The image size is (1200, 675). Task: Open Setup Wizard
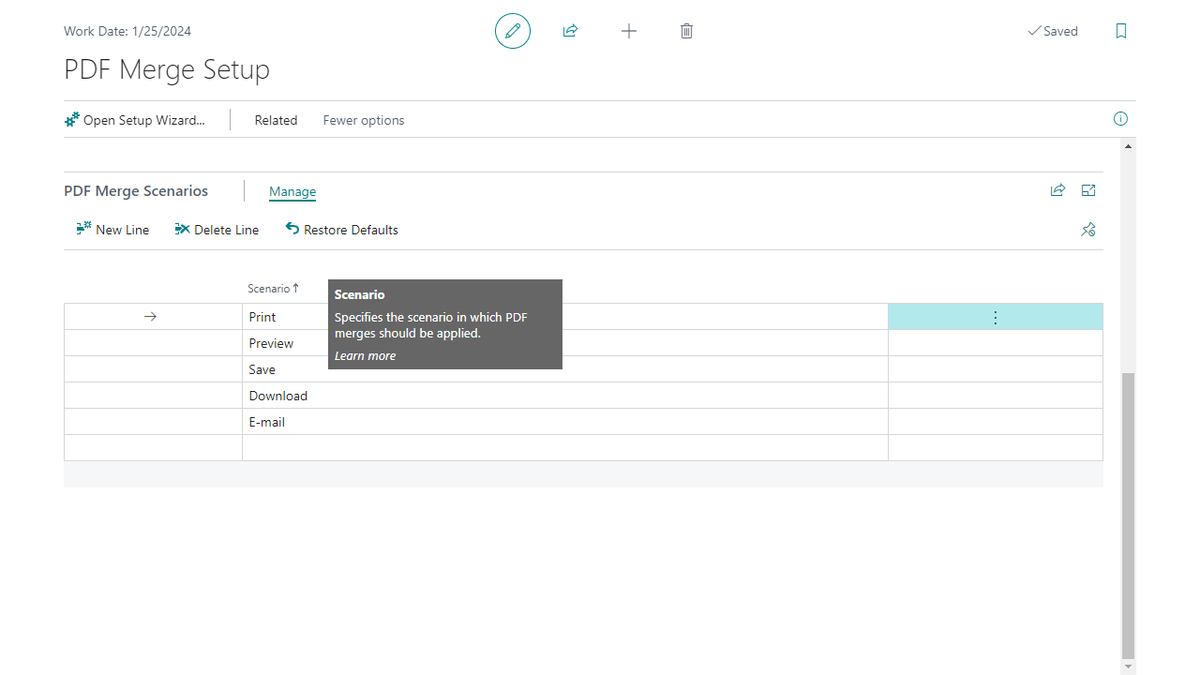(135, 120)
